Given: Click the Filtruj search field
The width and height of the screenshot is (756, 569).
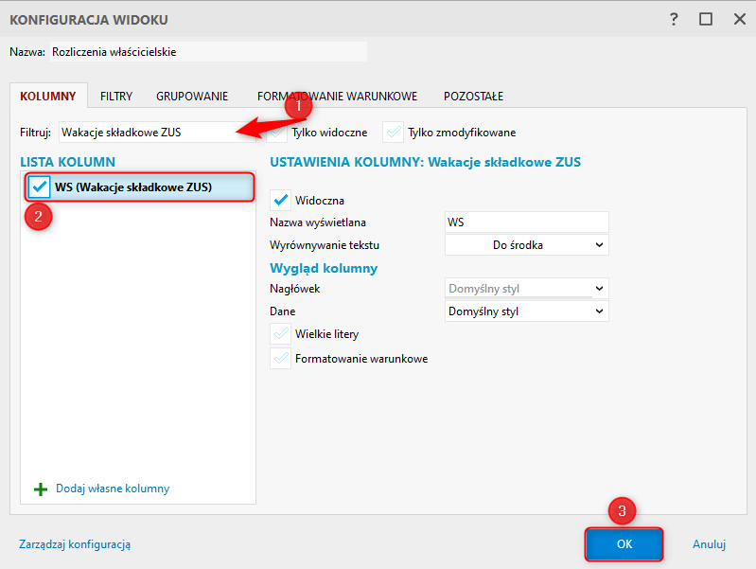Looking at the screenshot, I should point(157,133).
